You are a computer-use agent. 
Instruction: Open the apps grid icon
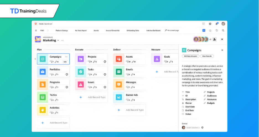(x=204, y=24)
